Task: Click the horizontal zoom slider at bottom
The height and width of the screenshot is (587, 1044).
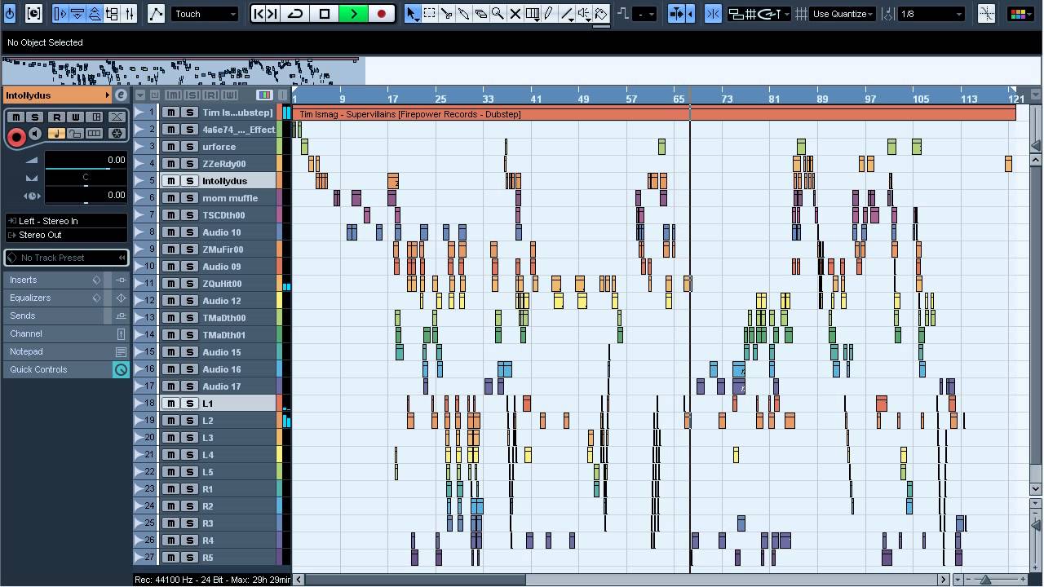Action: pyautogui.click(x=986, y=580)
